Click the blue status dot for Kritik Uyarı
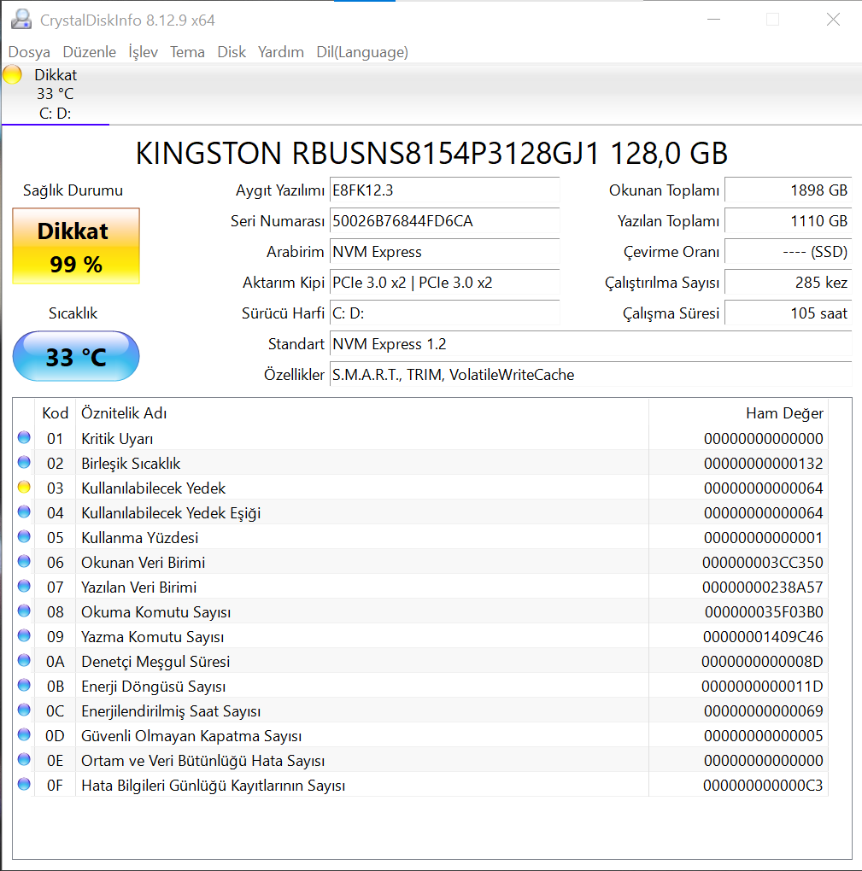The width and height of the screenshot is (862, 871). point(24,438)
